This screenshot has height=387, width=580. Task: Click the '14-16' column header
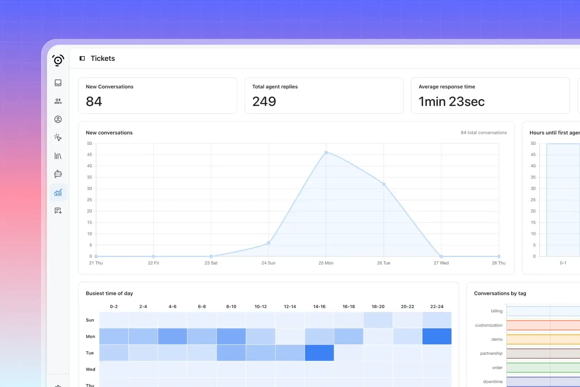pyautogui.click(x=319, y=307)
